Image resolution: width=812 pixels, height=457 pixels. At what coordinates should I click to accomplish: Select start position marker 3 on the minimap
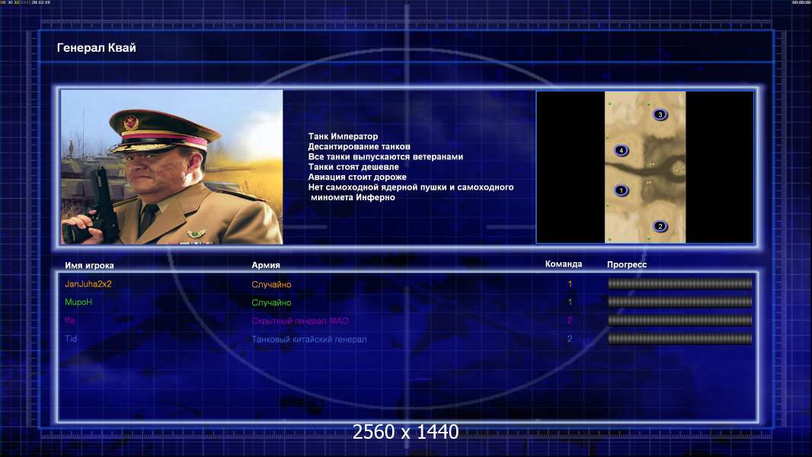click(x=660, y=114)
